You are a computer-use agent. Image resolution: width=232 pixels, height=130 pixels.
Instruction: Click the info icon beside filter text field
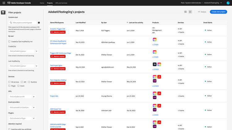pos(39,23)
